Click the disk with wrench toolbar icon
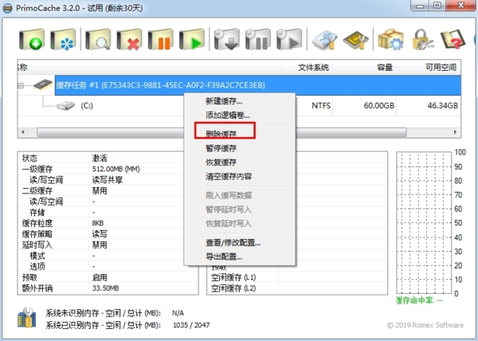Screen dimensions: 478x341 [324, 40]
